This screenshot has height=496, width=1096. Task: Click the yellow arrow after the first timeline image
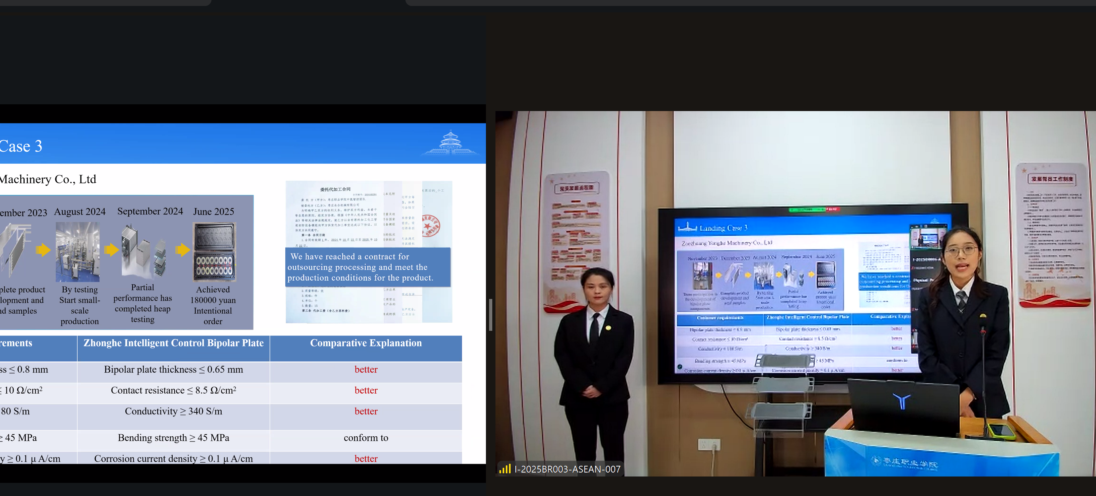point(43,250)
